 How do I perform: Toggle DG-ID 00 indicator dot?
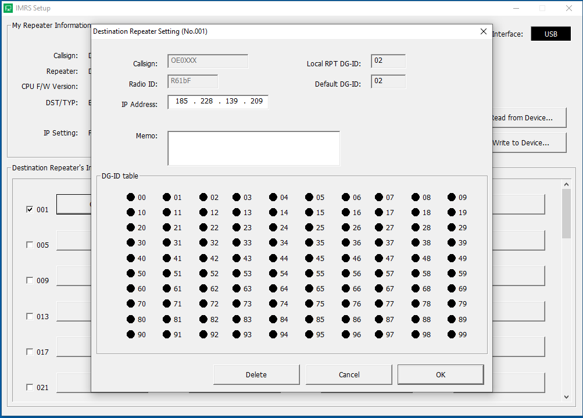131,198
